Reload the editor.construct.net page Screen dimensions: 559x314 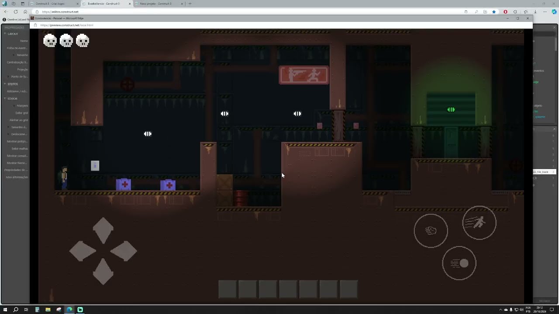pyautogui.click(x=16, y=12)
